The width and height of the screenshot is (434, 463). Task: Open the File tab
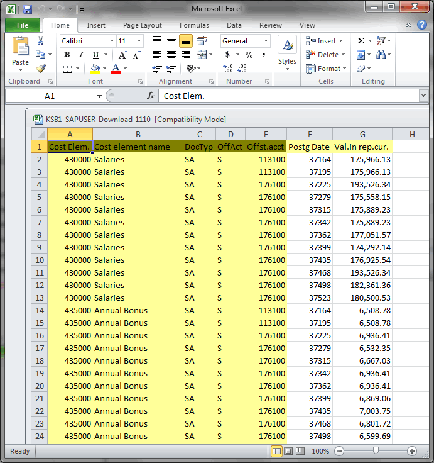click(x=23, y=25)
